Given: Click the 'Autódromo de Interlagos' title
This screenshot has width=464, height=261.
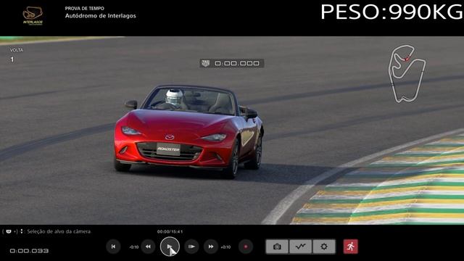Looking at the screenshot, I should 101,16.
